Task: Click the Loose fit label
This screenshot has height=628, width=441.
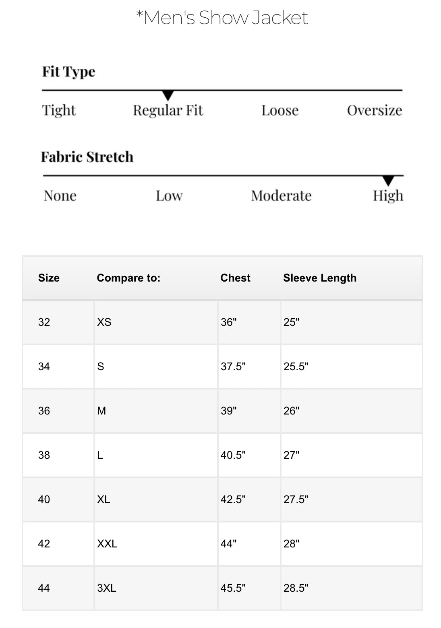Action: (x=280, y=110)
